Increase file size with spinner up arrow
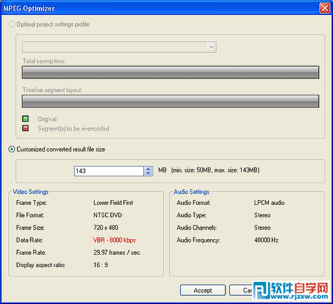Image resolution: width=333 pixels, height=304 pixels. click(148, 169)
